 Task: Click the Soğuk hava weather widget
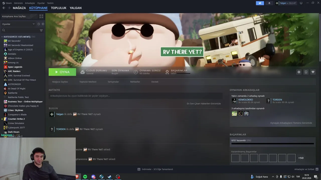coord(259,177)
